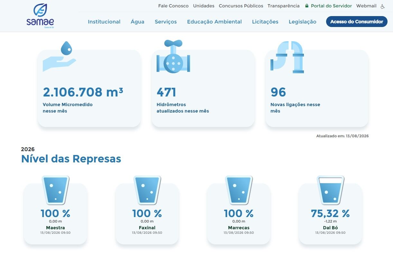Viewport: 393px width, 264px height.
Task: Click the Atualizado em: 13/08/2026 text
Action: pyautogui.click(x=343, y=136)
